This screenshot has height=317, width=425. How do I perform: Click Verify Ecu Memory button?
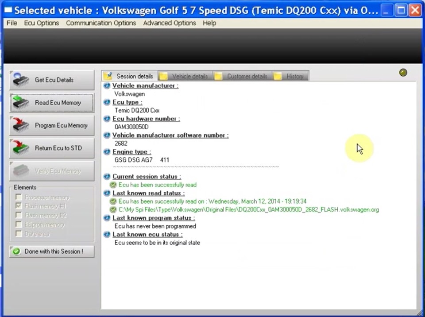(x=52, y=171)
